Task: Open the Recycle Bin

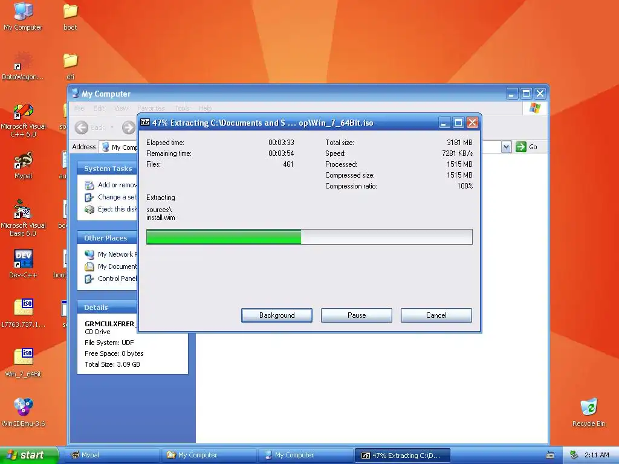Action: pyautogui.click(x=589, y=412)
